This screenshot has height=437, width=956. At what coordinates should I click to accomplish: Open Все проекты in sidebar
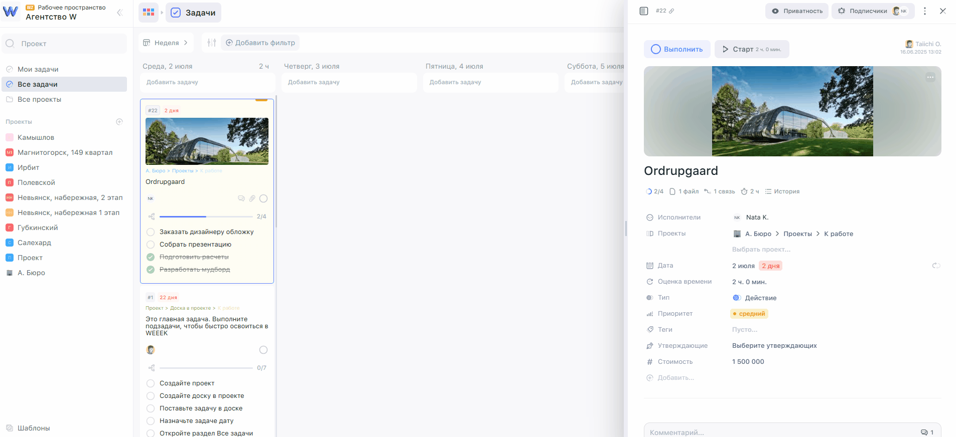(64, 99)
